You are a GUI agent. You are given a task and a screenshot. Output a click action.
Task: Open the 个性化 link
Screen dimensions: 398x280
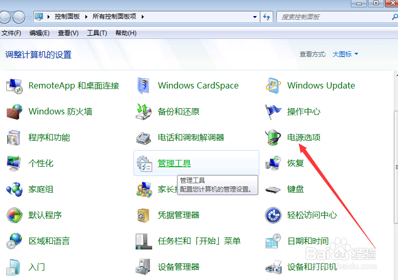click(x=41, y=164)
